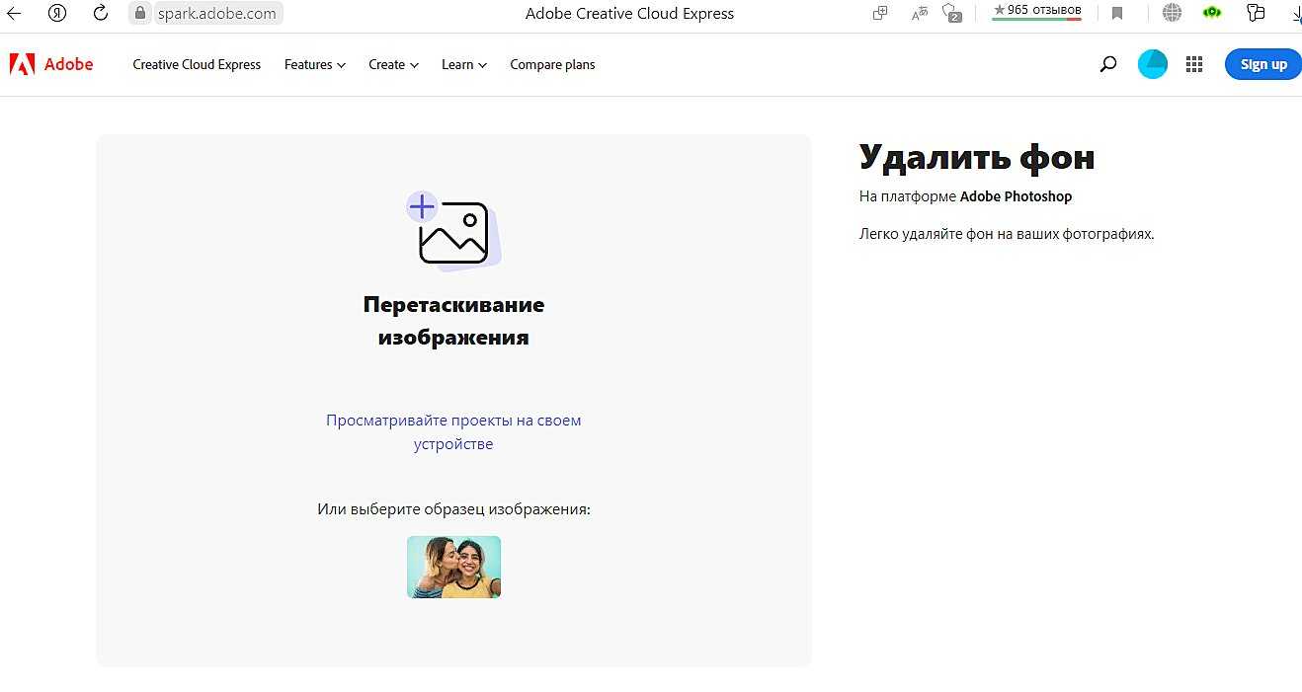Click the add image upload icon

[452, 231]
